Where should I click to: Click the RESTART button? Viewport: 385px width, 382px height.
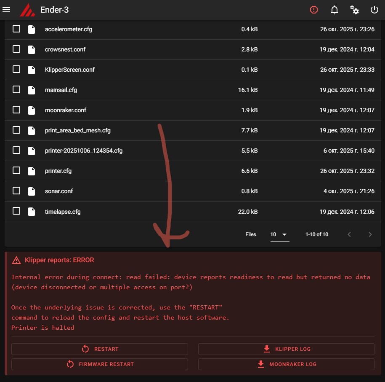click(x=100, y=349)
